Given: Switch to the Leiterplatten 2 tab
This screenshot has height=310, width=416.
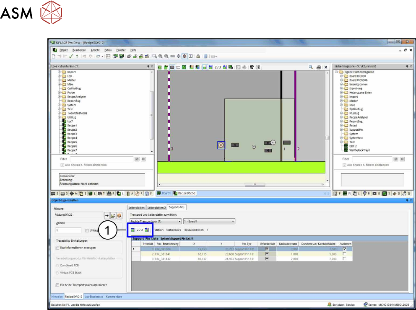Looking at the screenshot, I should click(x=156, y=207).
